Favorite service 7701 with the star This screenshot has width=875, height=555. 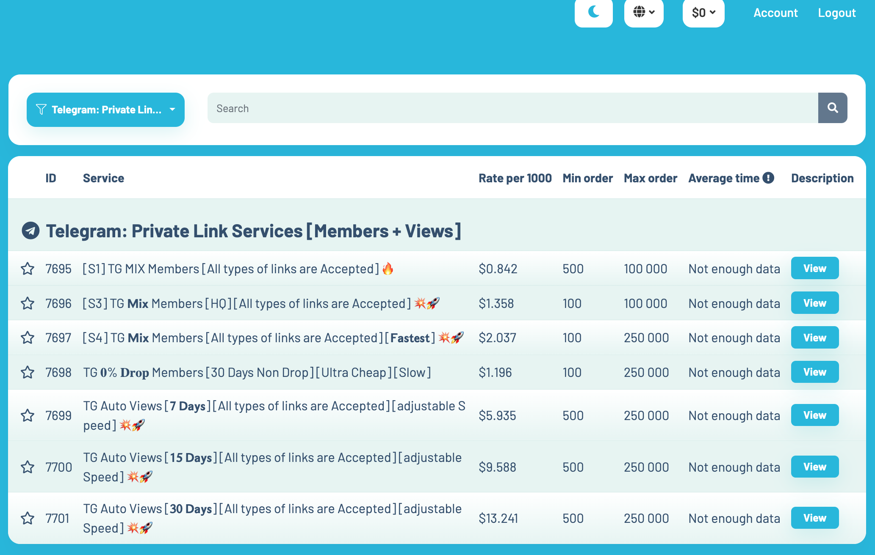click(x=28, y=518)
